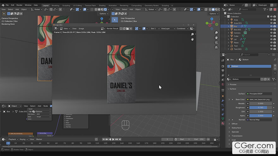Switch to the UV Editing workspace tab
The image size is (278, 156).
(77, 5)
